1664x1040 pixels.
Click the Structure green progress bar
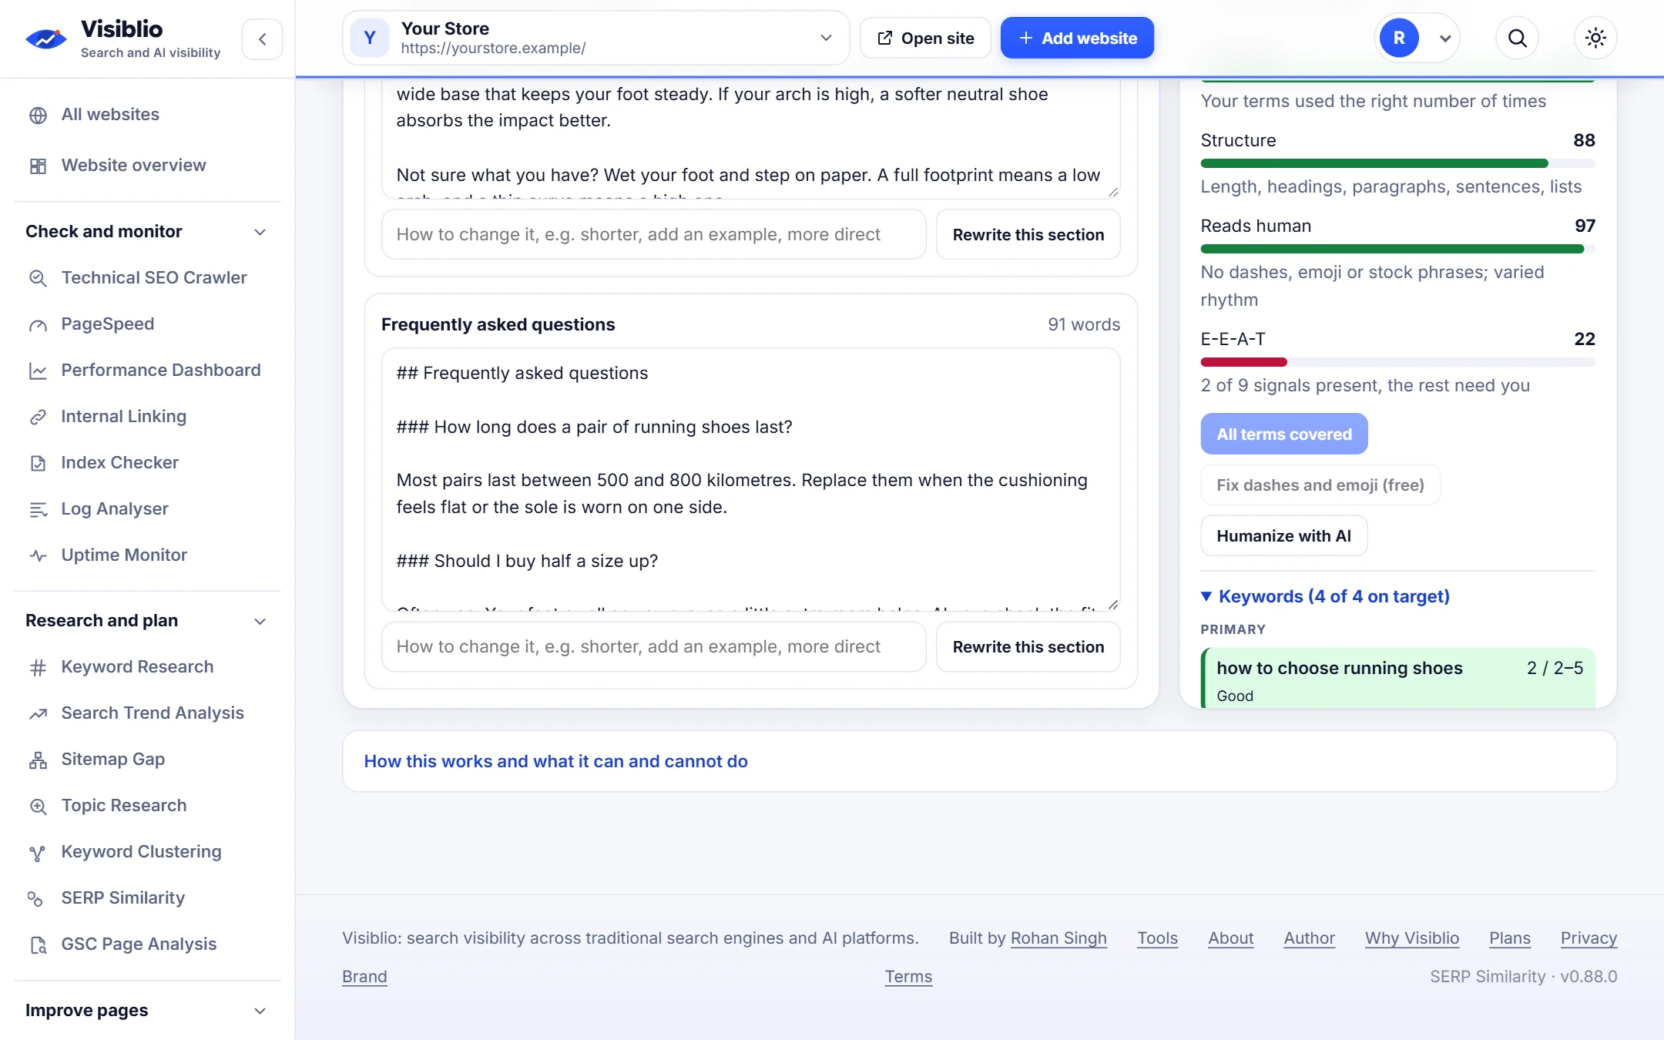1374,163
